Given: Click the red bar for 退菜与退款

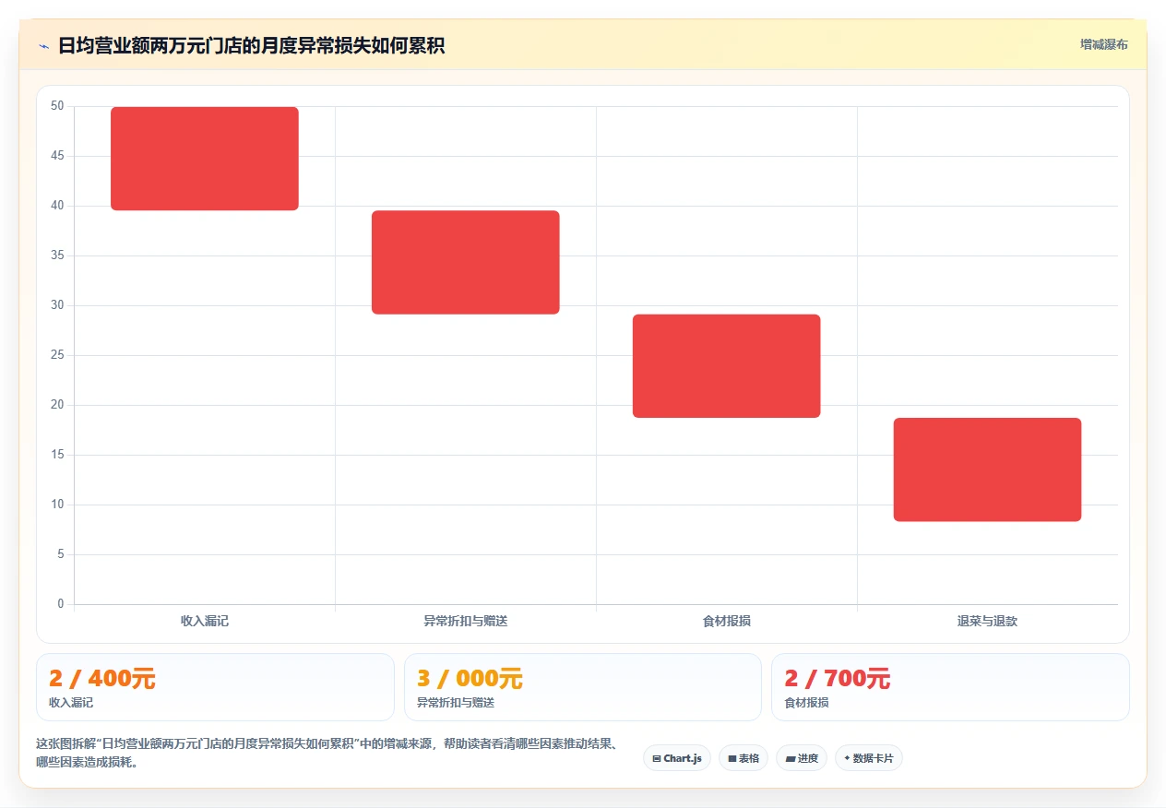Looking at the screenshot, I should coord(987,469).
